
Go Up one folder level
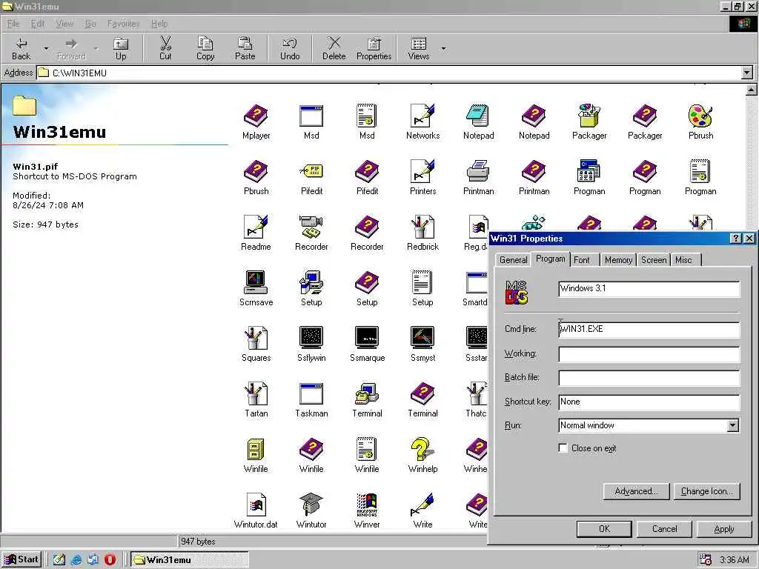coord(121,48)
